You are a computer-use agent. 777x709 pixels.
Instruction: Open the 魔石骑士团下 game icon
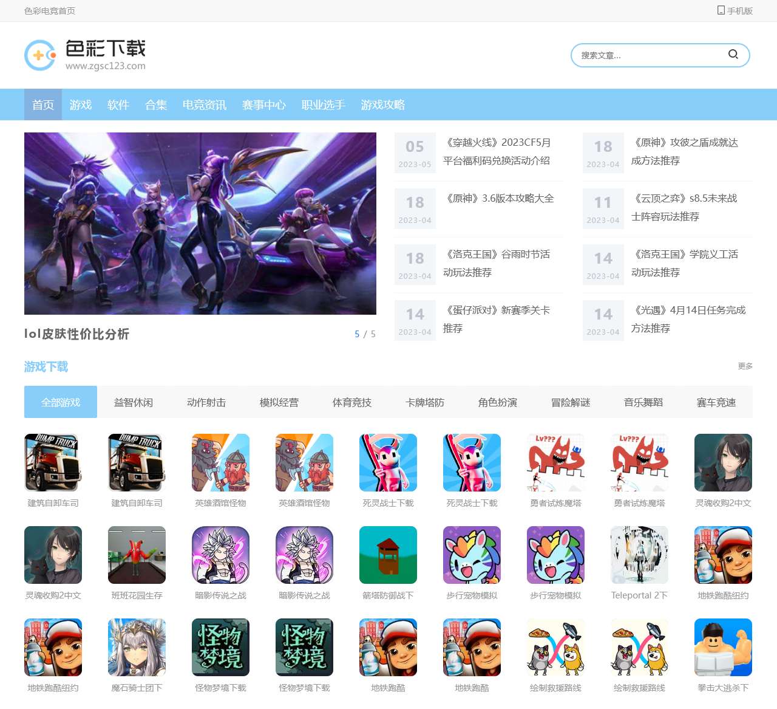point(137,647)
